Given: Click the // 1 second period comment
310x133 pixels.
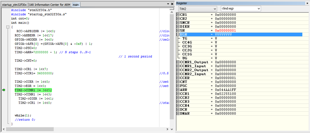Looking at the screenshot, I should point(135,57).
